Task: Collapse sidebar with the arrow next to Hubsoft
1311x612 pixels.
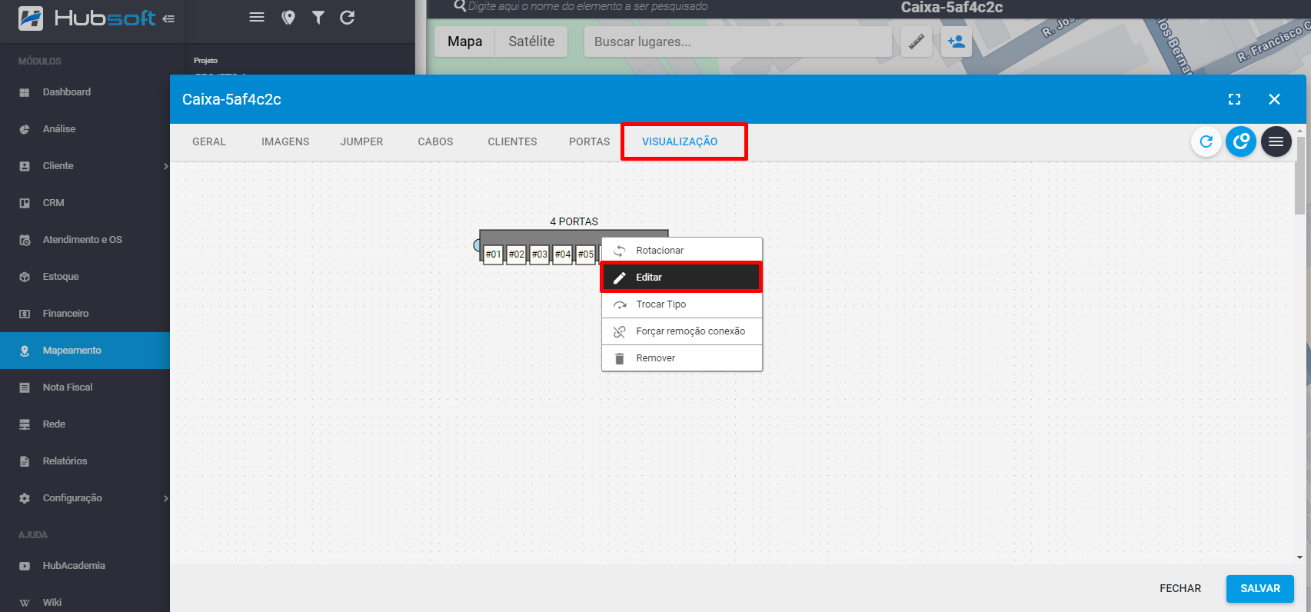Action: [168, 18]
